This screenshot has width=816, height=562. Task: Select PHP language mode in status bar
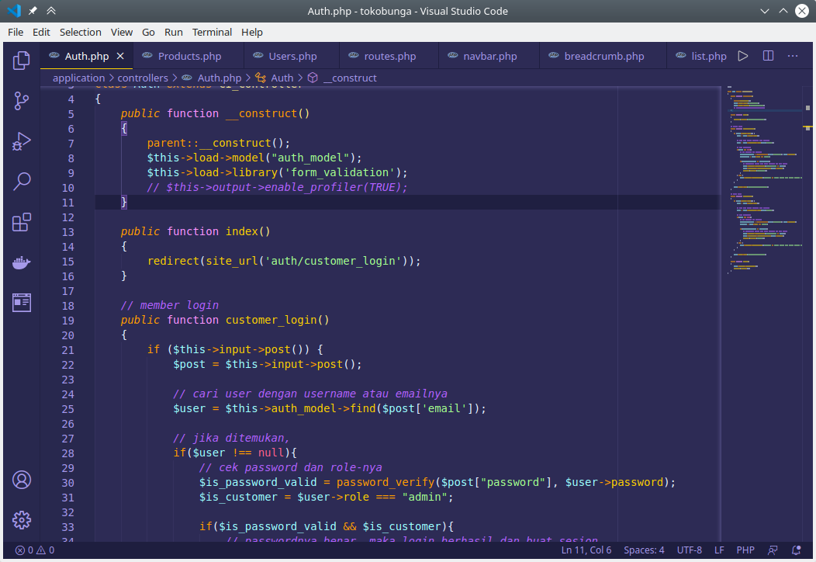tap(745, 550)
